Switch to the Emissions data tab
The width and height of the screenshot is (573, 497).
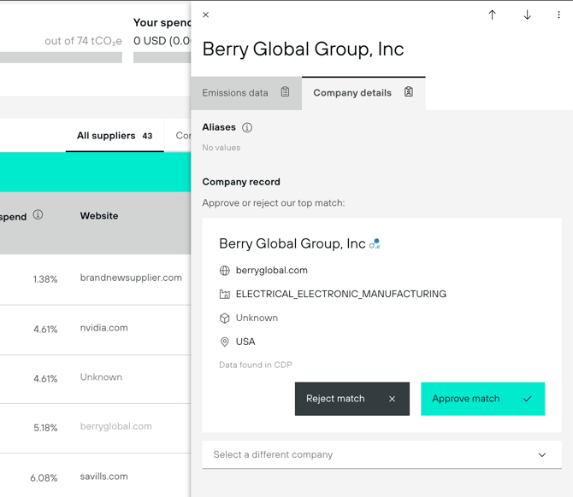click(246, 93)
